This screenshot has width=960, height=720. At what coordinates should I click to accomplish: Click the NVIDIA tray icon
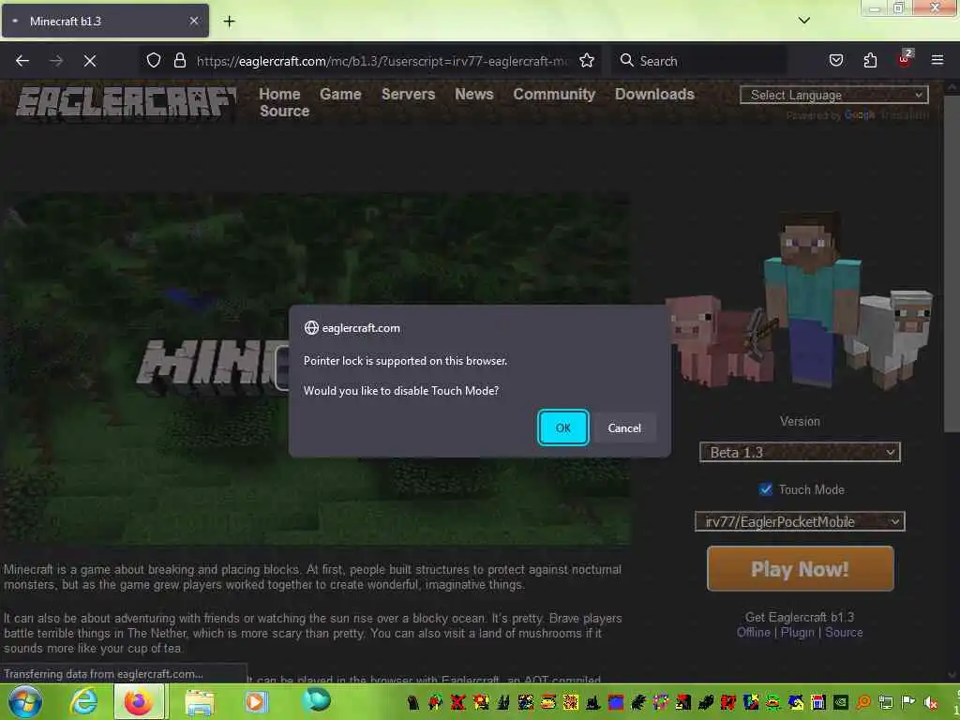click(840, 702)
